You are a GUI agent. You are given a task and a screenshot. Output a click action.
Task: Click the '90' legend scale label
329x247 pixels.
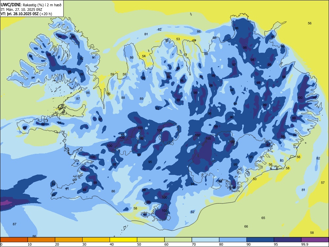point(248,244)
